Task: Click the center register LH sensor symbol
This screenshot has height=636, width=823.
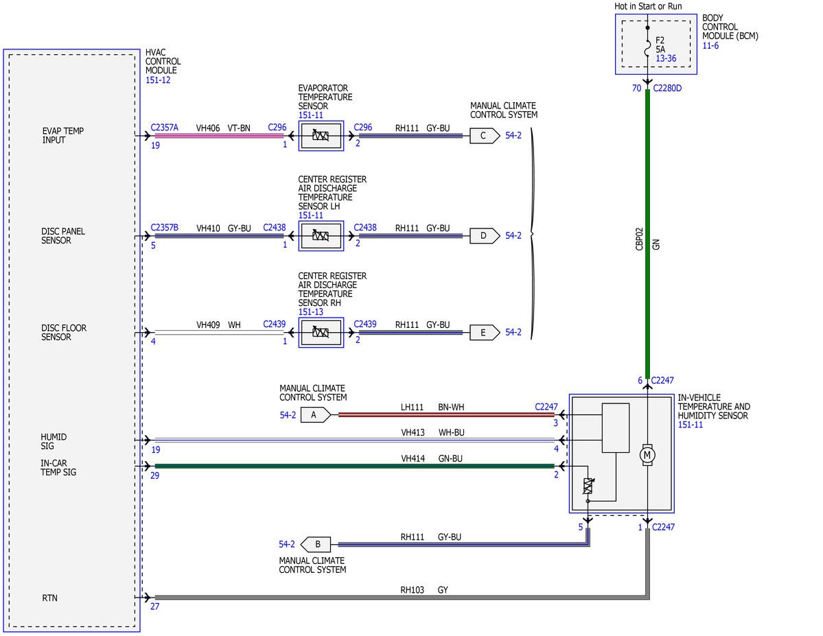Action: (321, 235)
